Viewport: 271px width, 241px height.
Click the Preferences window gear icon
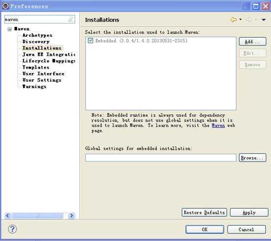click(5, 6)
